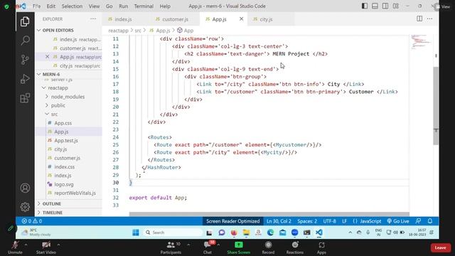The height and width of the screenshot is (256, 455).
Task: Toggle Primary Side Bar layout icon
Action: [365, 6]
